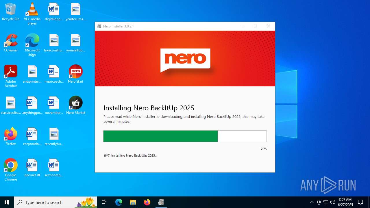
Task: Select the anythingpo Word document icon
Action: pos(32,105)
